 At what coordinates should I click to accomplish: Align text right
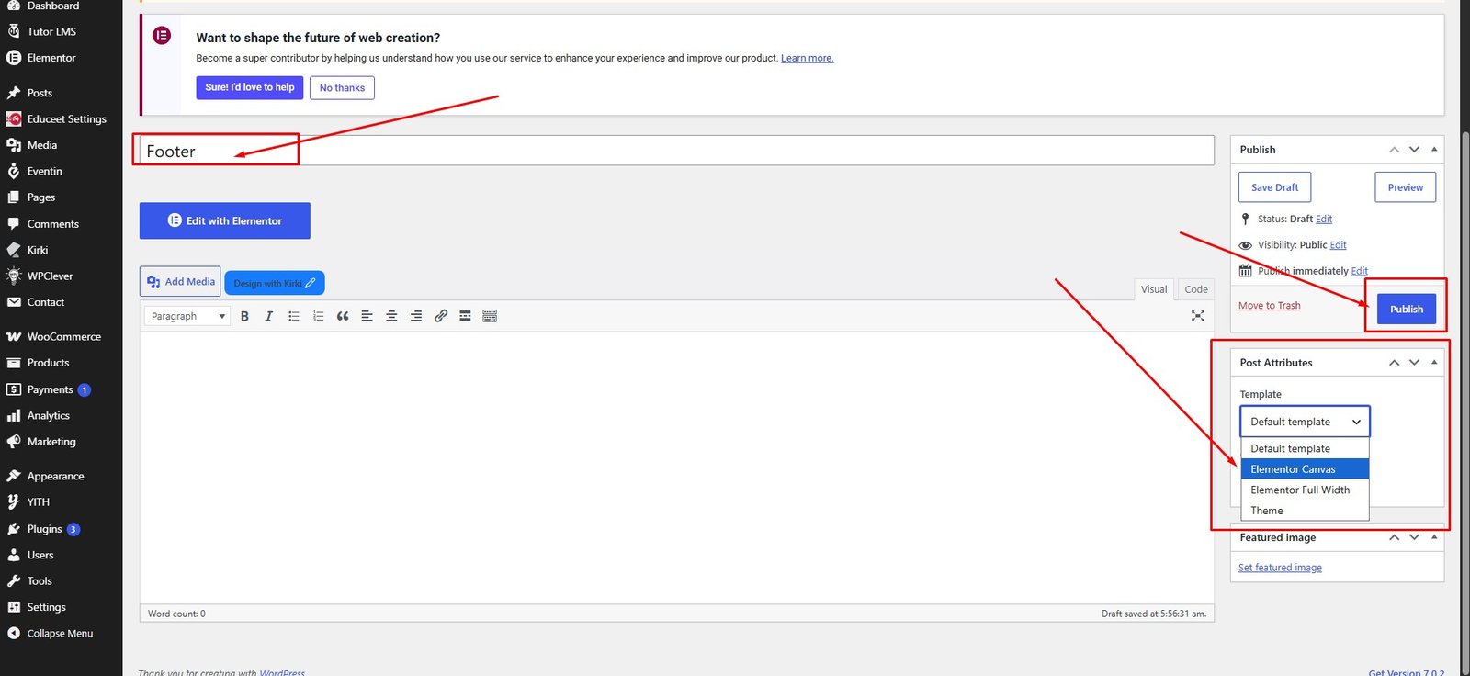click(416, 316)
